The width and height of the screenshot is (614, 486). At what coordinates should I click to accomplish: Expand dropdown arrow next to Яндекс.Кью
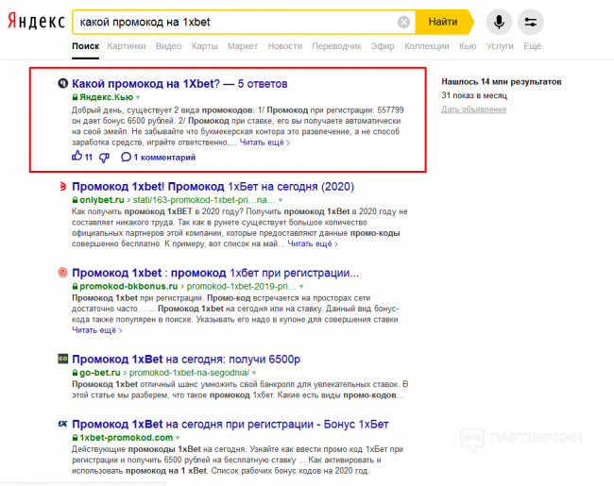(137, 97)
